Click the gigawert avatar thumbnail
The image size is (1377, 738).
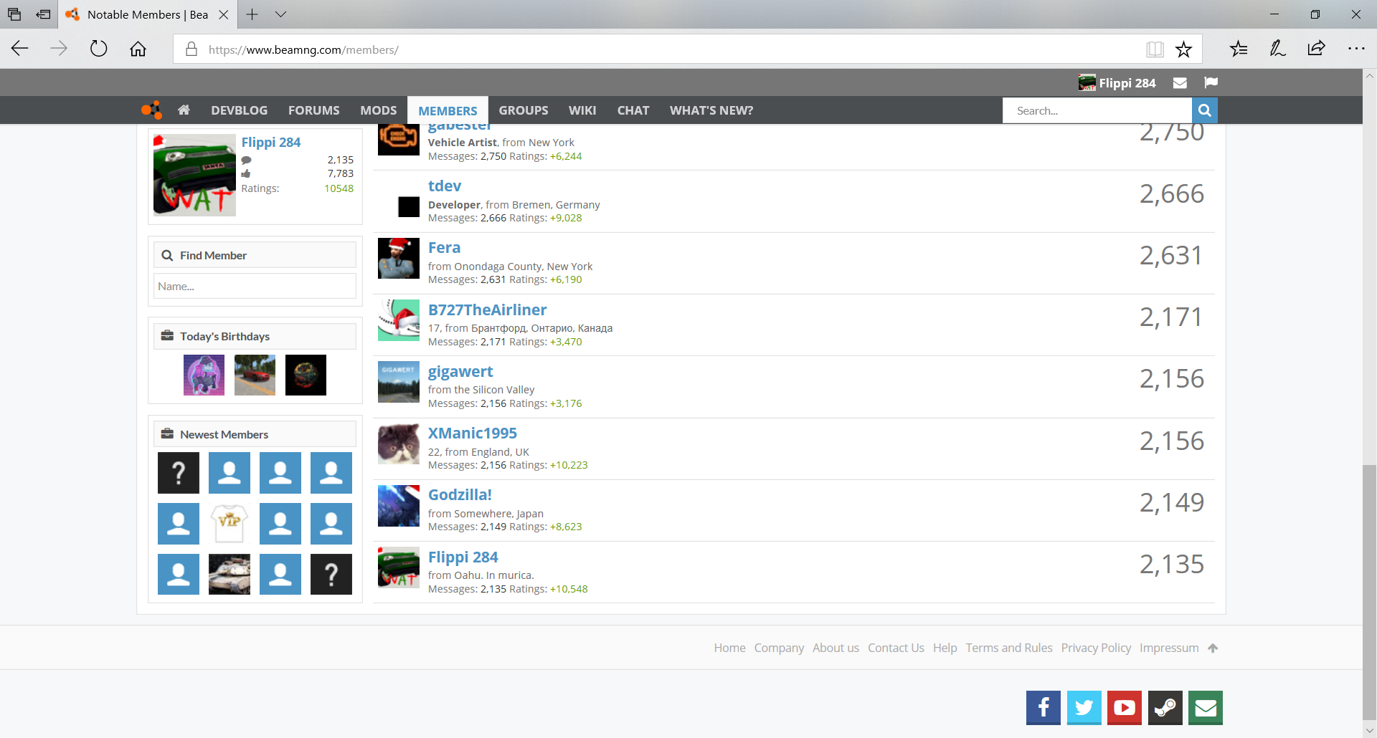[x=399, y=382]
